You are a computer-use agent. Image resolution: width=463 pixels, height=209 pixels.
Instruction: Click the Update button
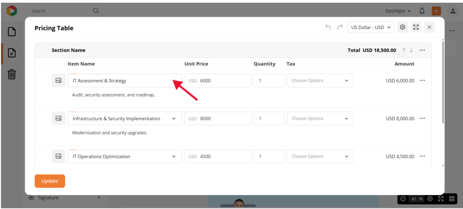click(x=50, y=181)
